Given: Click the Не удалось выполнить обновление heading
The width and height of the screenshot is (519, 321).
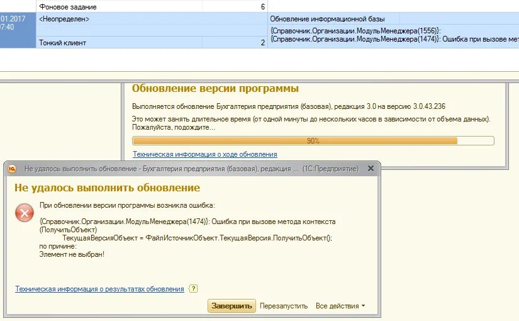Looking at the screenshot, I should pyautogui.click(x=107, y=188).
